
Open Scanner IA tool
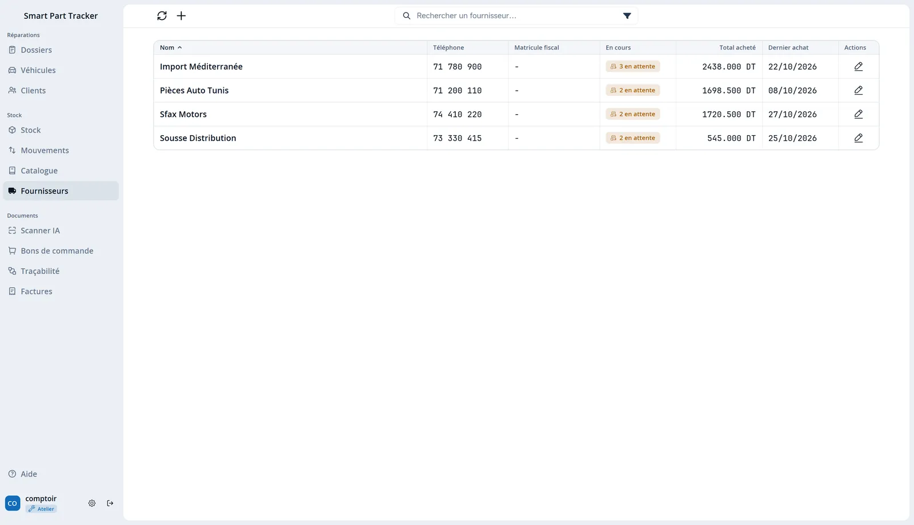61,231
